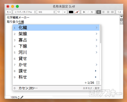
Task: Align text right
Action: (x=108, y=12)
